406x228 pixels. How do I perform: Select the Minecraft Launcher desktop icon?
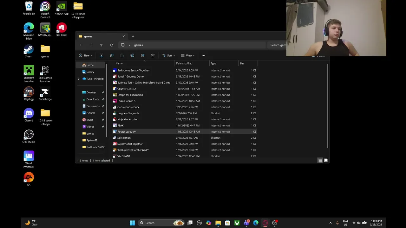[29, 74]
